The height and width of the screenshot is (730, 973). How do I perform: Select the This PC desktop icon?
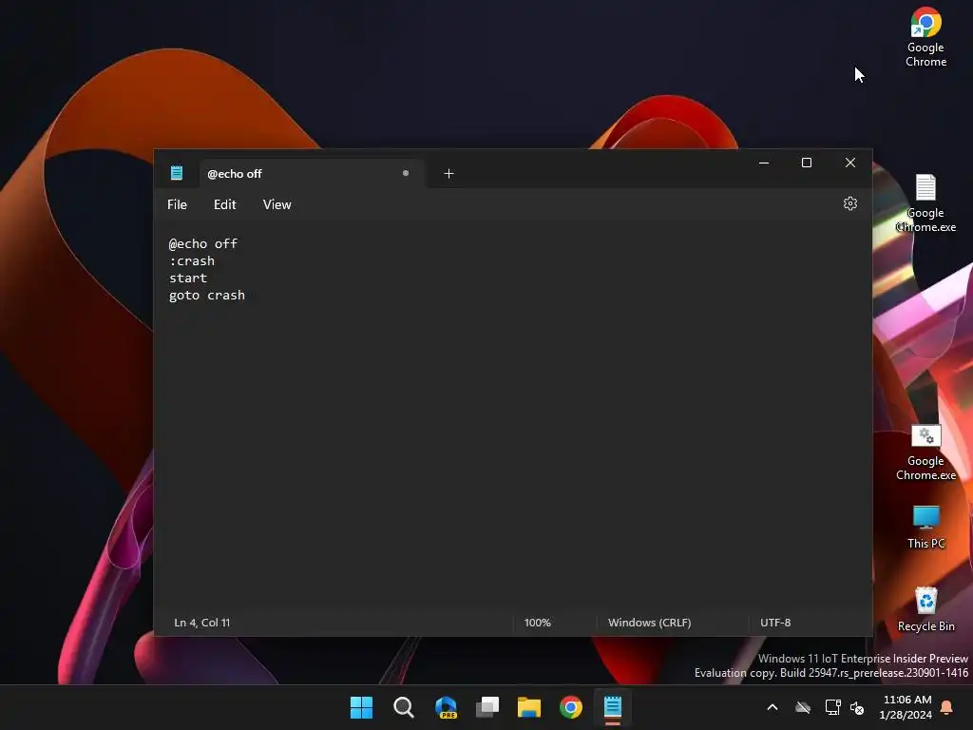925,527
